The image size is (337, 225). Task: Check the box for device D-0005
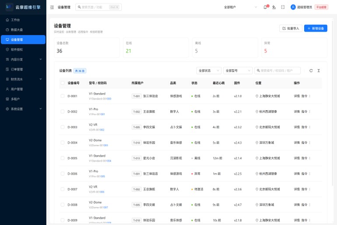(x=62, y=158)
